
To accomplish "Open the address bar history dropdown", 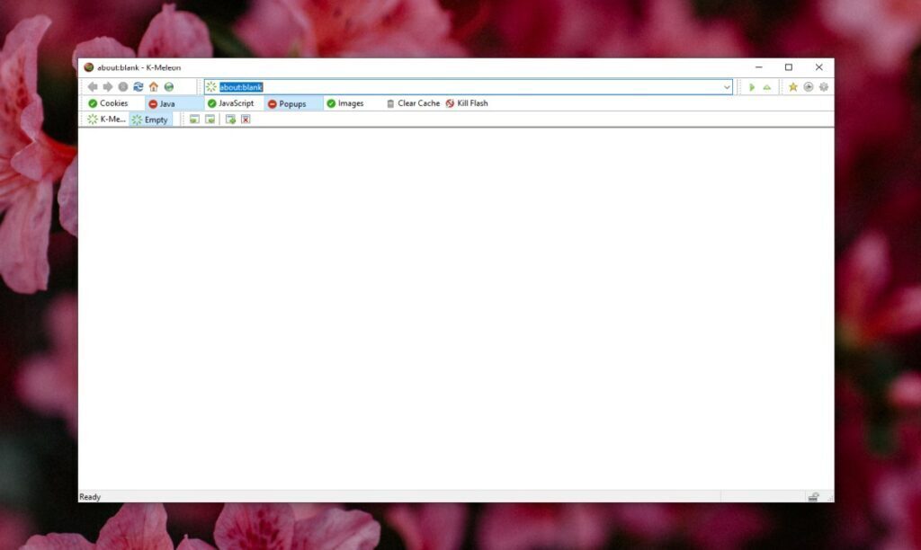I will [x=727, y=87].
